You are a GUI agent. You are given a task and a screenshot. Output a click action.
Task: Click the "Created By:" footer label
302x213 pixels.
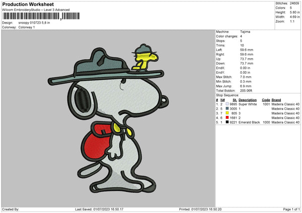pos(11,209)
